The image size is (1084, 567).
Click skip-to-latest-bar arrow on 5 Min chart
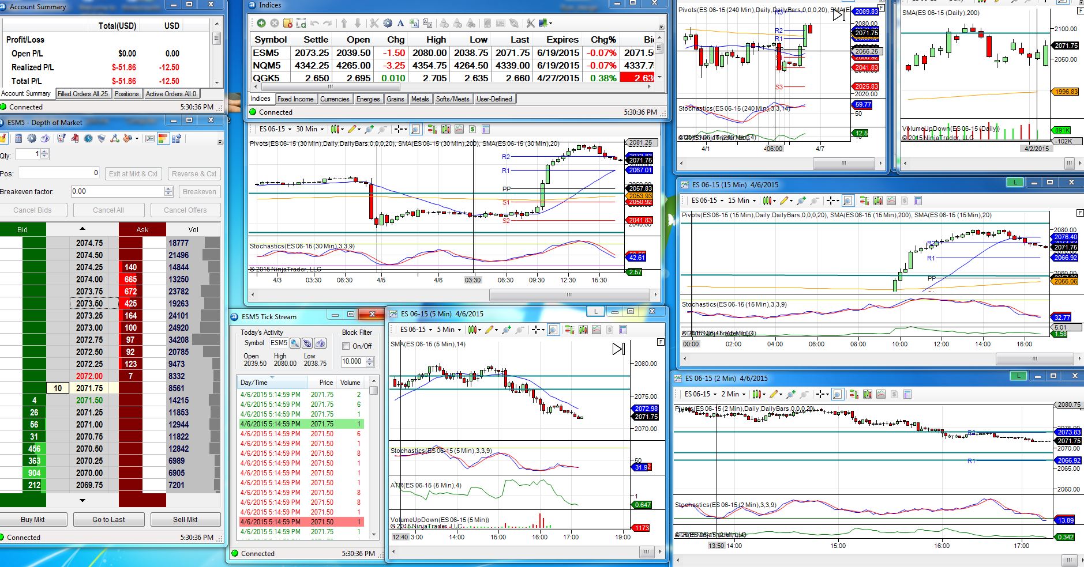618,349
